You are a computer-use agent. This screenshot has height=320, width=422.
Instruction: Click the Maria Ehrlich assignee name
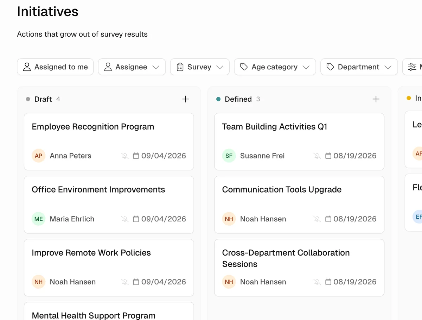[x=72, y=219]
